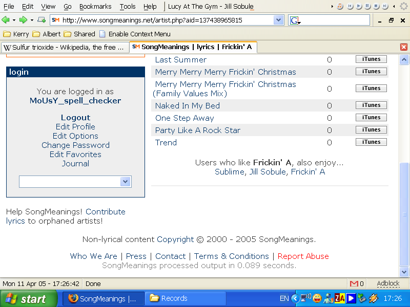Close the current tab with red X
The width and height of the screenshot is (410, 307).
pos(404,47)
